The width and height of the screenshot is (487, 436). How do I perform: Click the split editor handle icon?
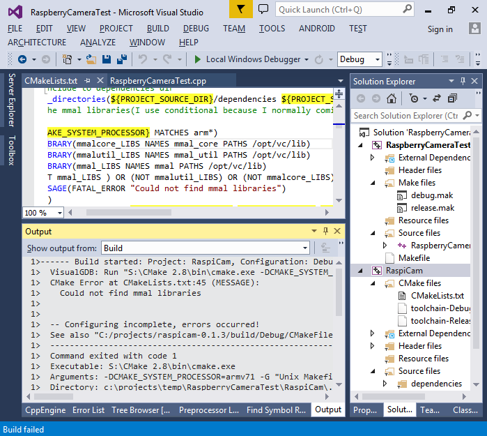pos(339,93)
